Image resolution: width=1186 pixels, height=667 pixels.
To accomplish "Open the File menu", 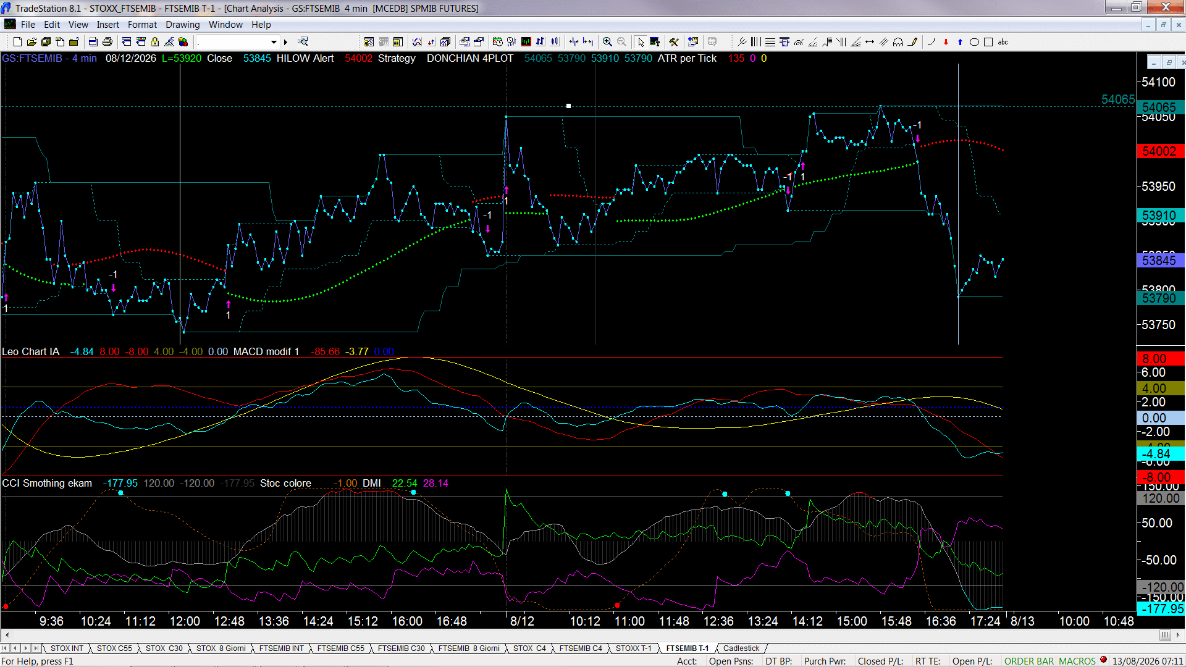I will tap(28, 25).
